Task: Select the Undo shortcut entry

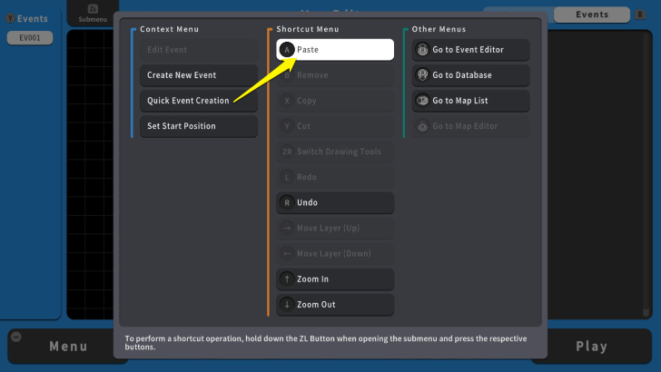Action: (335, 202)
